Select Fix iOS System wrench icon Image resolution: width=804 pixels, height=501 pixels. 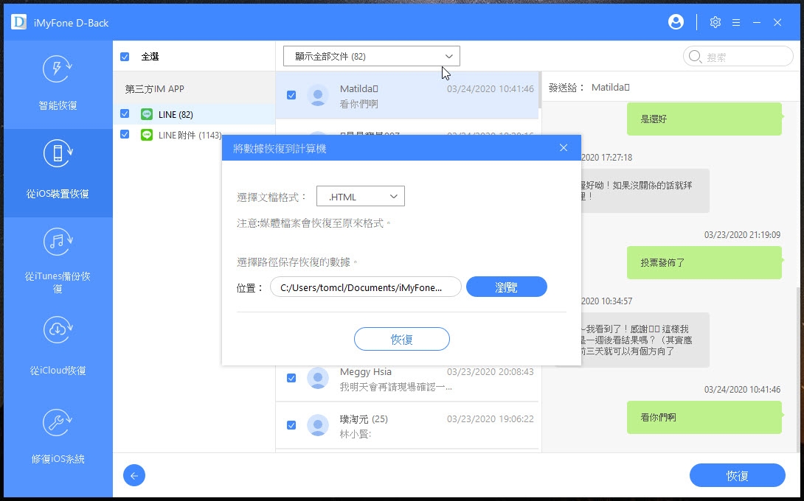(57, 421)
